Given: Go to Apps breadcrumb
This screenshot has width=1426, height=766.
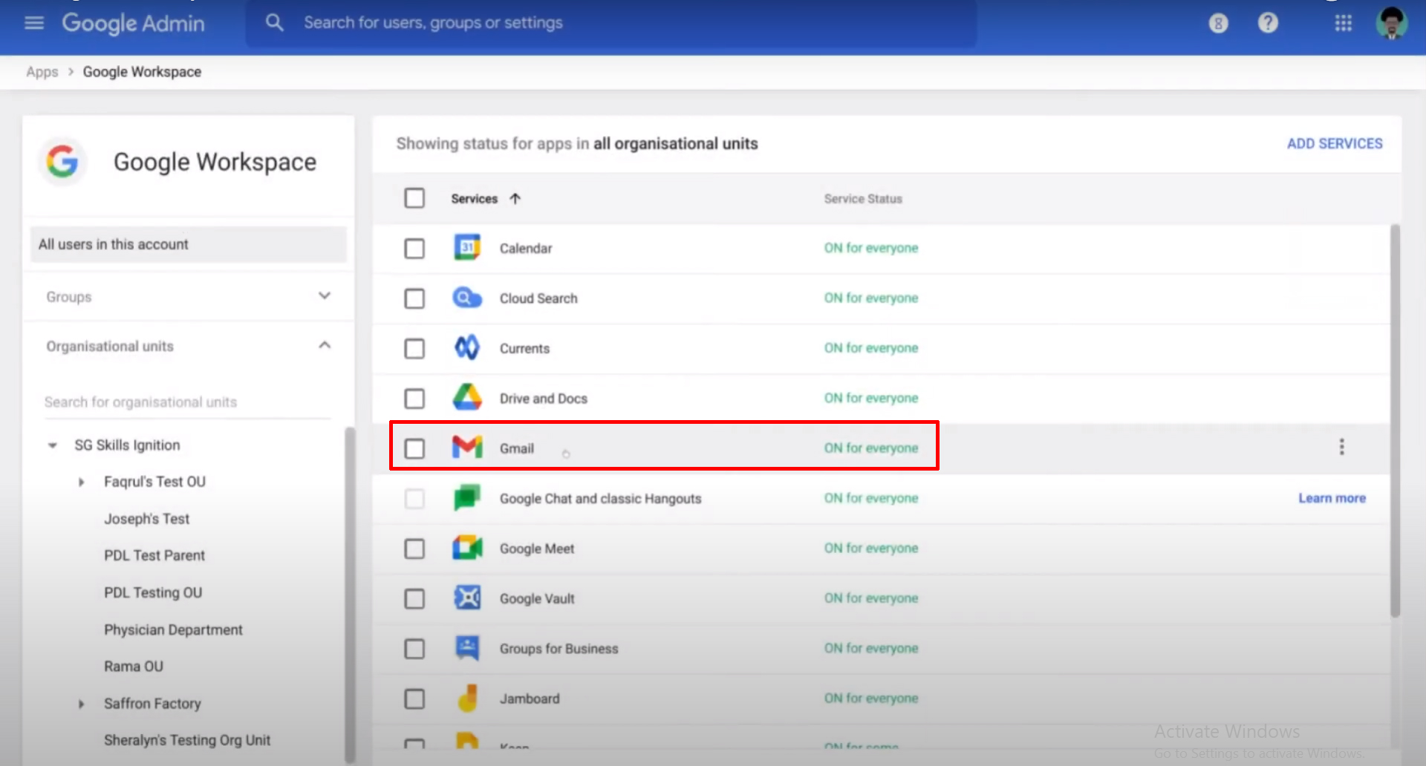Looking at the screenshot, I should tap(42, 72).
